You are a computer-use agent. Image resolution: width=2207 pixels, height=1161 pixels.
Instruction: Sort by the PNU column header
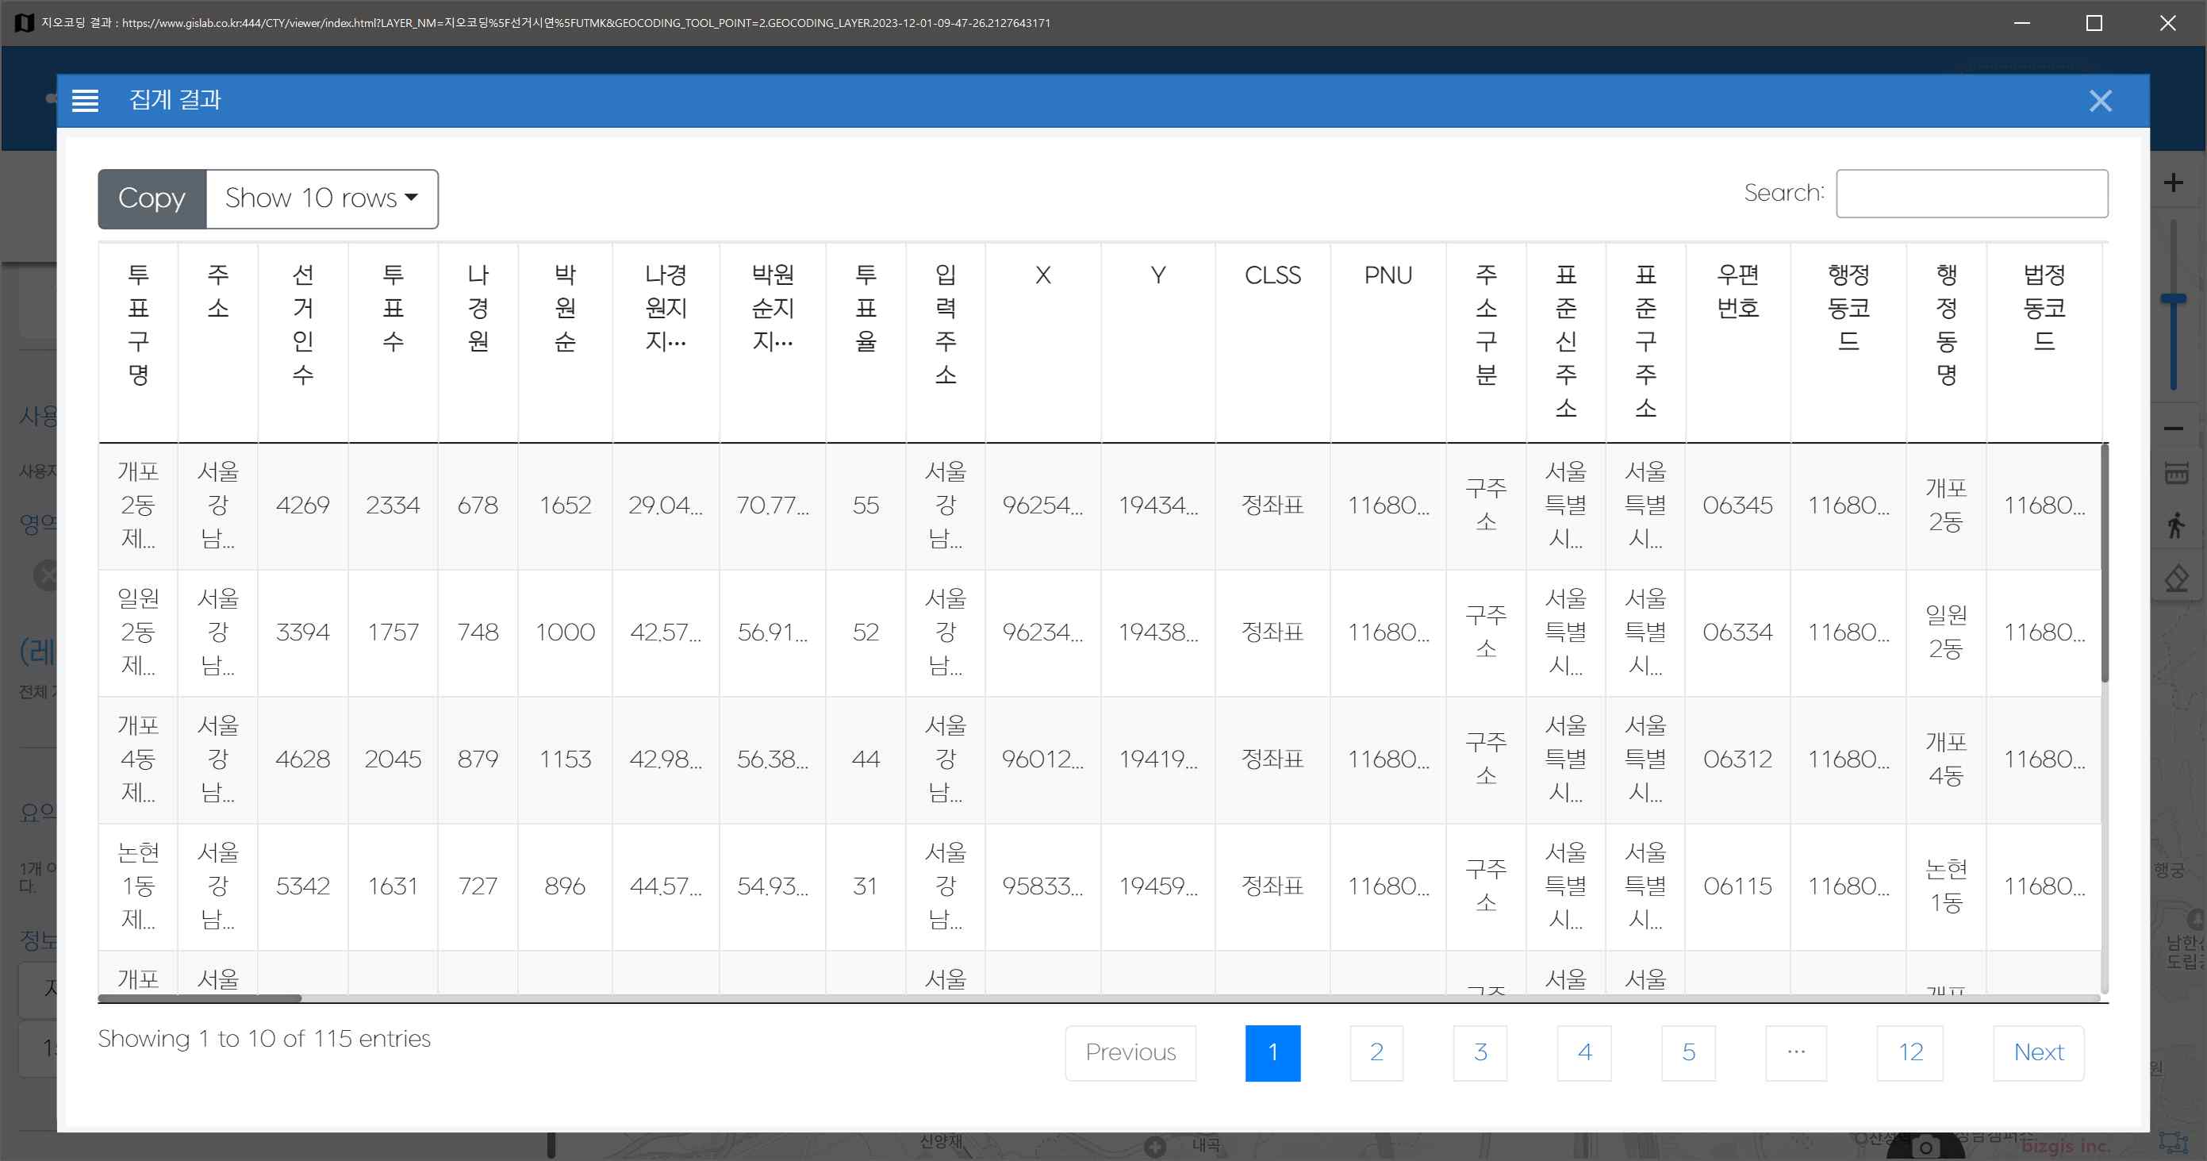point(1388,342)
